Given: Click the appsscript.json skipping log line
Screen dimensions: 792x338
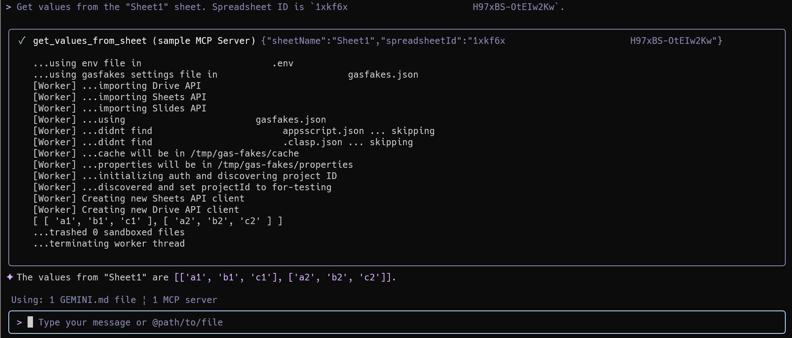Looking at the screenshot, I should point(234,131).
